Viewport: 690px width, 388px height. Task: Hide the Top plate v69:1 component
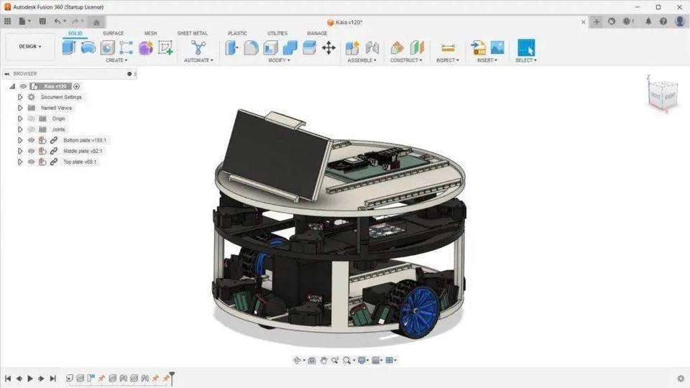click(x=31, y=162)
